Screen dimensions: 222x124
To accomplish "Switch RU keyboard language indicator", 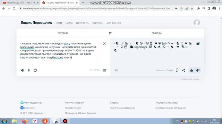I will 177,121.
